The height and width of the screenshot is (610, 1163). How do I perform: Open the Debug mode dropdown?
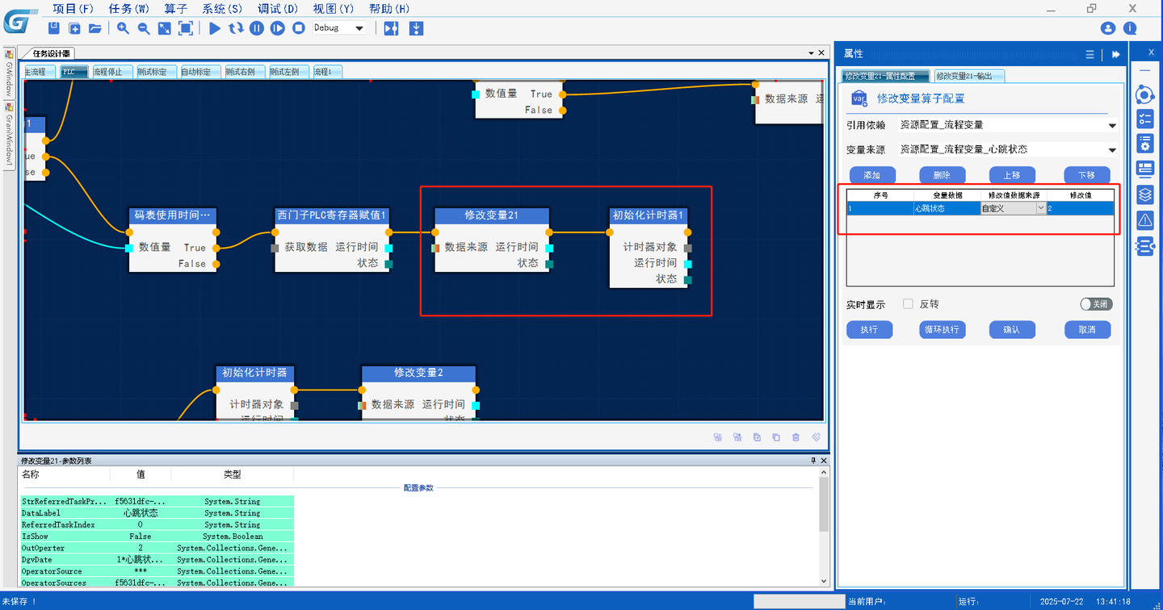click(339, 28)
